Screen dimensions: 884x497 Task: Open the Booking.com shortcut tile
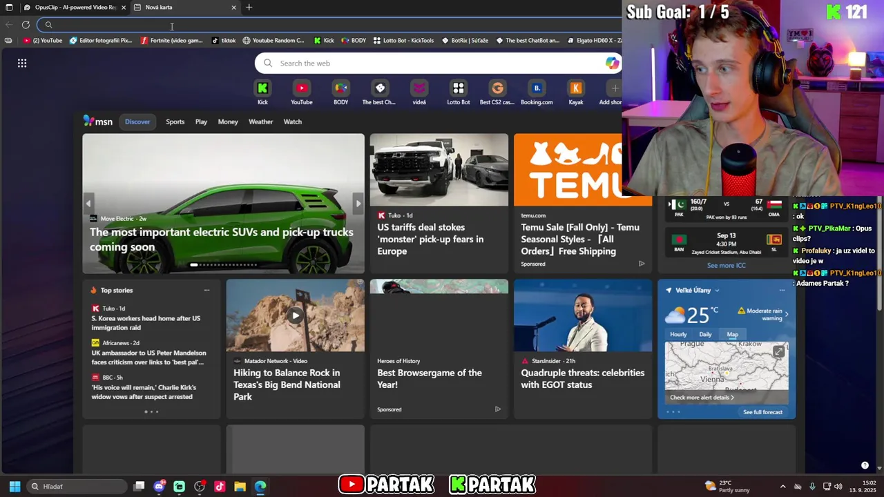[537, 92]
